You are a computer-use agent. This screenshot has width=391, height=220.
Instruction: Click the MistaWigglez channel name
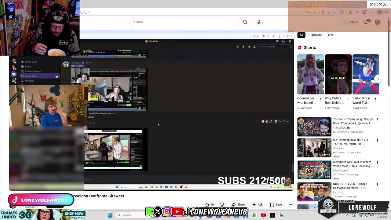(340, 170)
